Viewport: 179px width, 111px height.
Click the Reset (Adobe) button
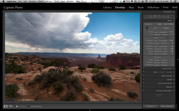(x=167, y=106)
